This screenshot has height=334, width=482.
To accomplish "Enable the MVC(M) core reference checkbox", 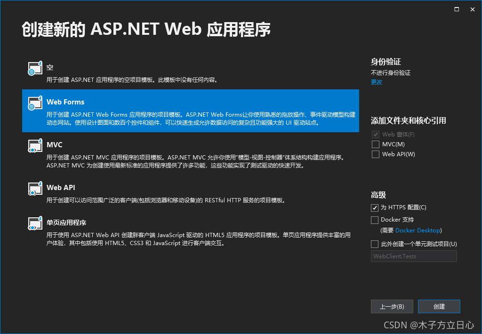I will (375, 144).
